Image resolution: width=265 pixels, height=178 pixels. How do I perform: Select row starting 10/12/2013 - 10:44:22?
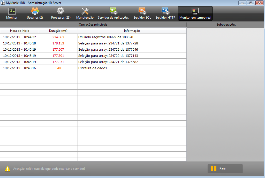[93, 37]
